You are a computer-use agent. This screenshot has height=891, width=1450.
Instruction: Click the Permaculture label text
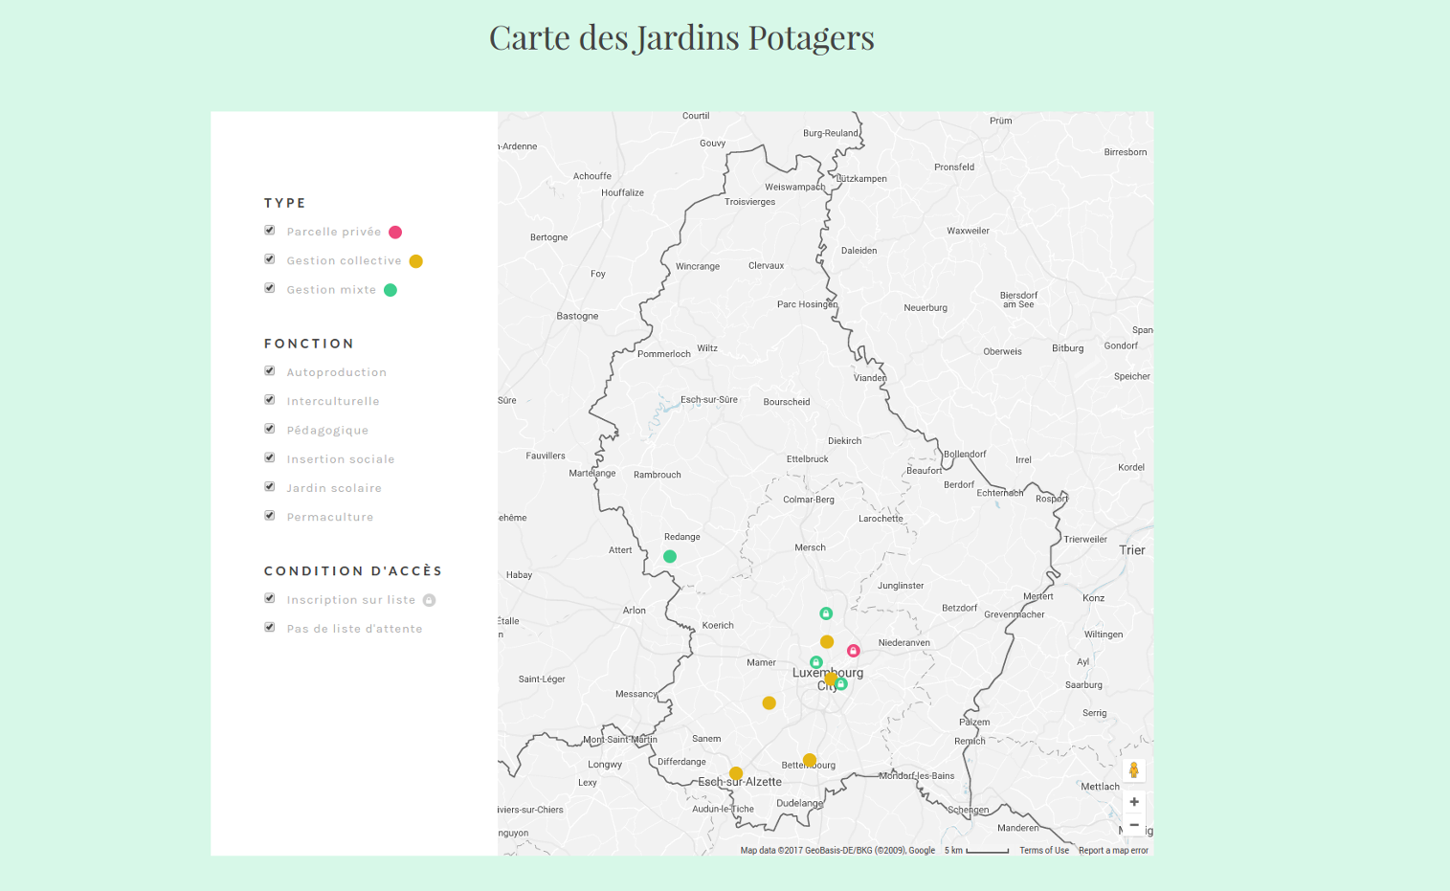pos(330,517)
